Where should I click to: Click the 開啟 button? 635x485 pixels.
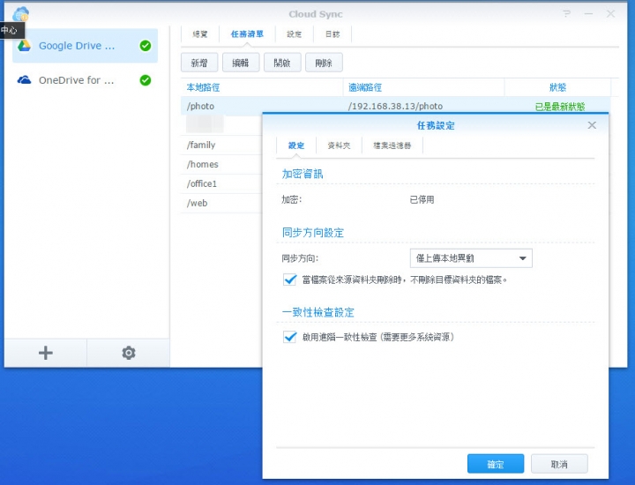click(x=282, y=63)
